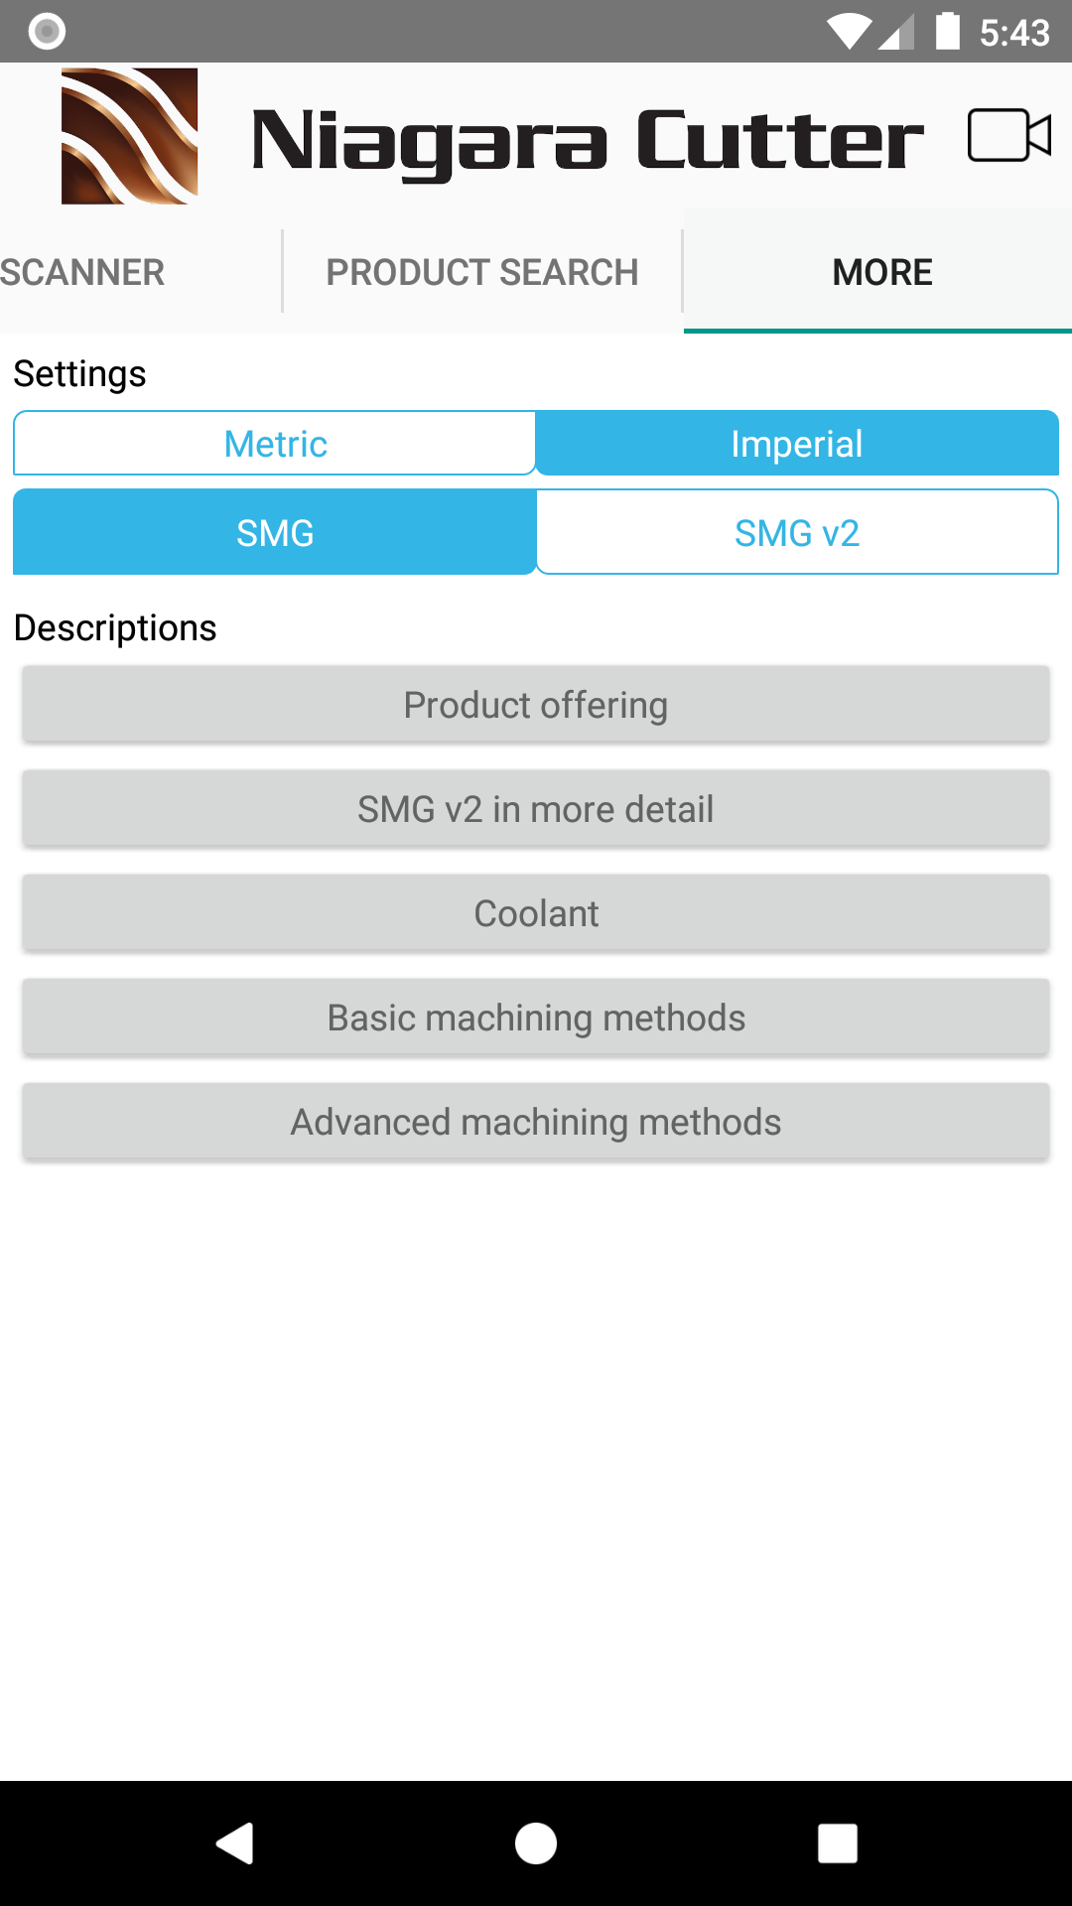This screenshot has height=1906, width=1072.
Task: Open Product offering description
Action: tap(536, 704)
